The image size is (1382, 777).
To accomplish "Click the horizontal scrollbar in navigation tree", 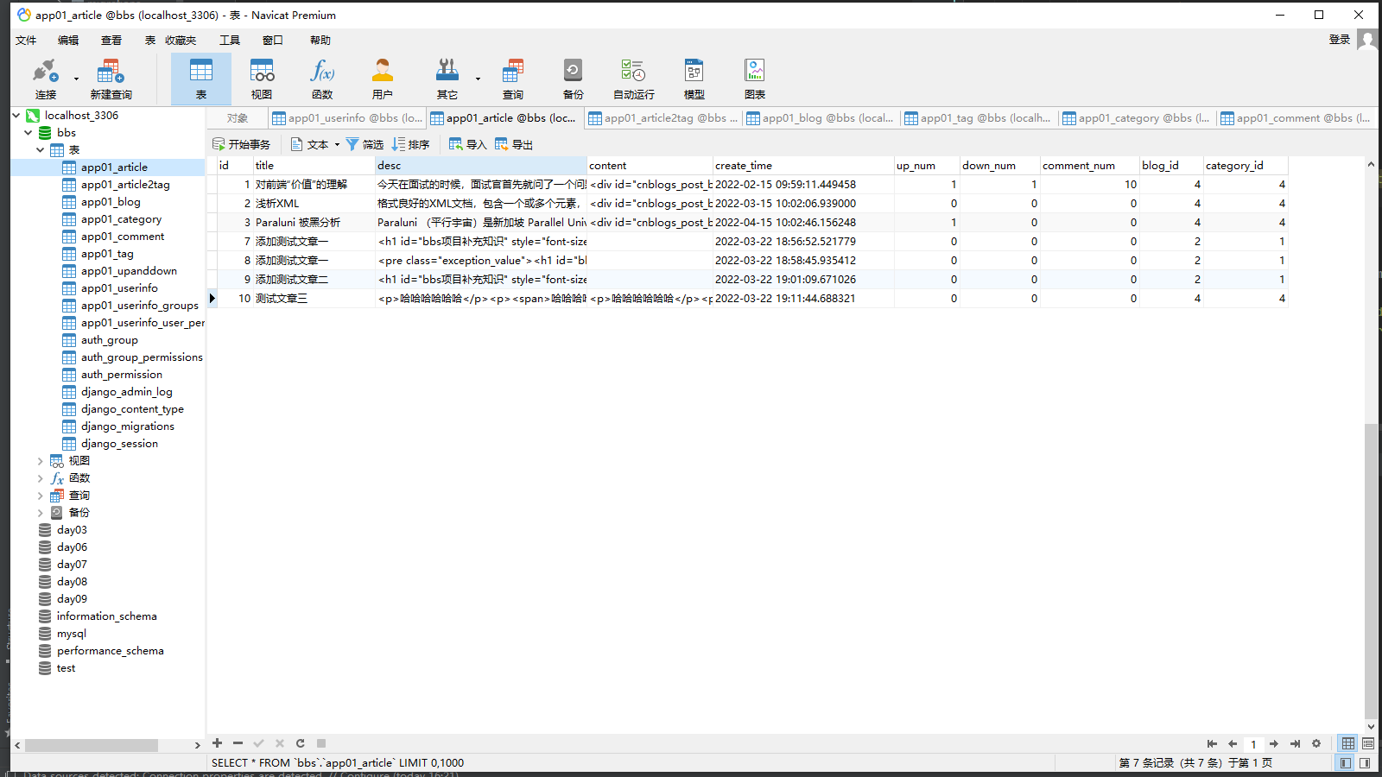I will tap(92, 745).
